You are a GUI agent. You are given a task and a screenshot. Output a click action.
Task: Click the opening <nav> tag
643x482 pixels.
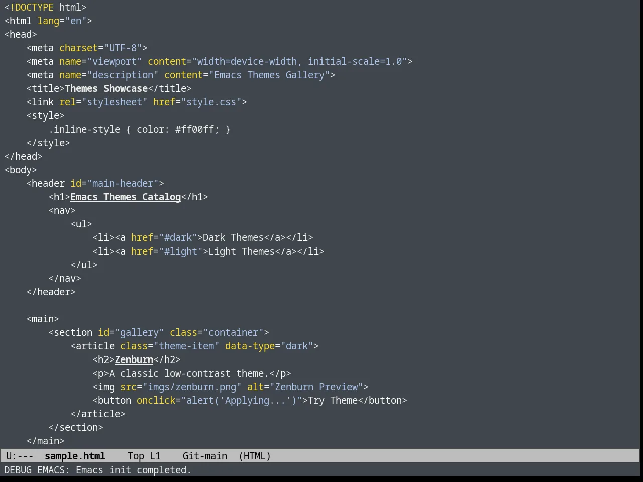tap(62, 210)
